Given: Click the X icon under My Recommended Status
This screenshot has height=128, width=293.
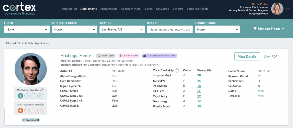Looking at the screenshot, I should (40, 96).
